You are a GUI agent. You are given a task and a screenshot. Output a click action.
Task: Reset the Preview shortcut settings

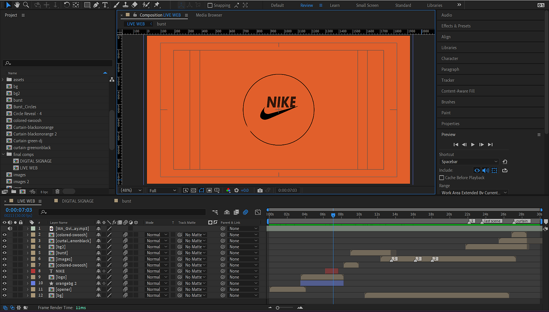(x=505, y=162)
